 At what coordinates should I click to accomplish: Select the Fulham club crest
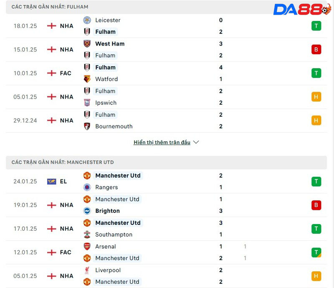pos(87,32)
